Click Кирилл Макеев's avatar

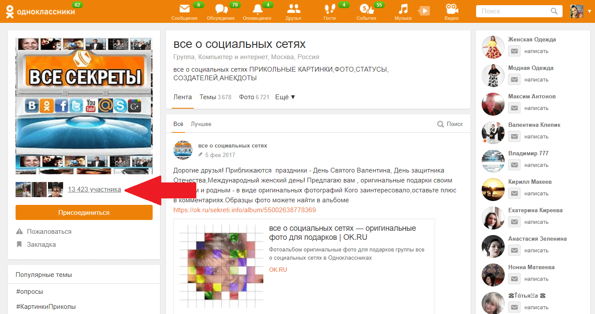[493, 189]
